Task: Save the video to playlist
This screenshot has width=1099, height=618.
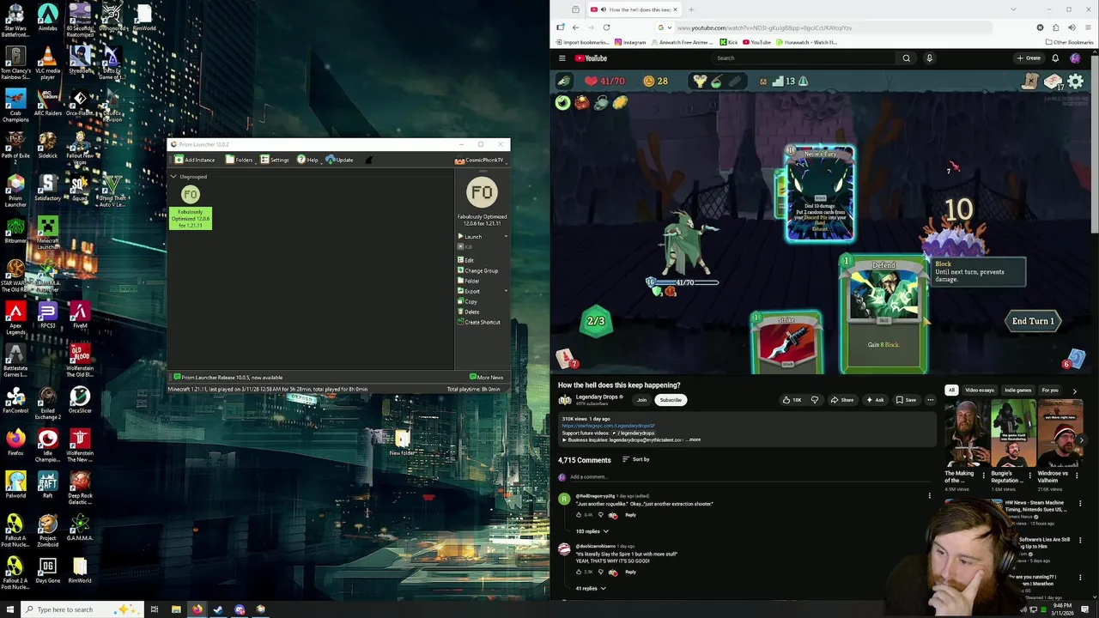Action: pyautogui.click(x=906, y=400)
